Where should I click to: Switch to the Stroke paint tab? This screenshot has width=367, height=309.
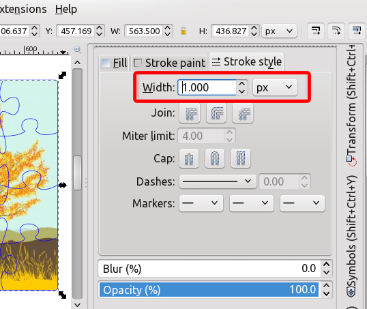pos(169,63)
